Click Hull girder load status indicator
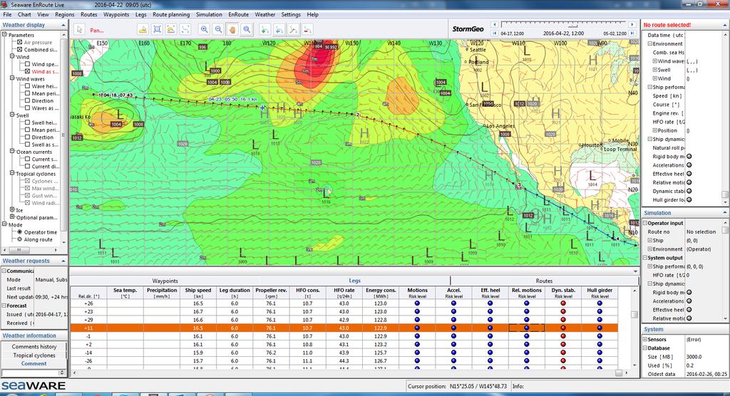Viewport: 730px width, 396px height. pos(689,199)
